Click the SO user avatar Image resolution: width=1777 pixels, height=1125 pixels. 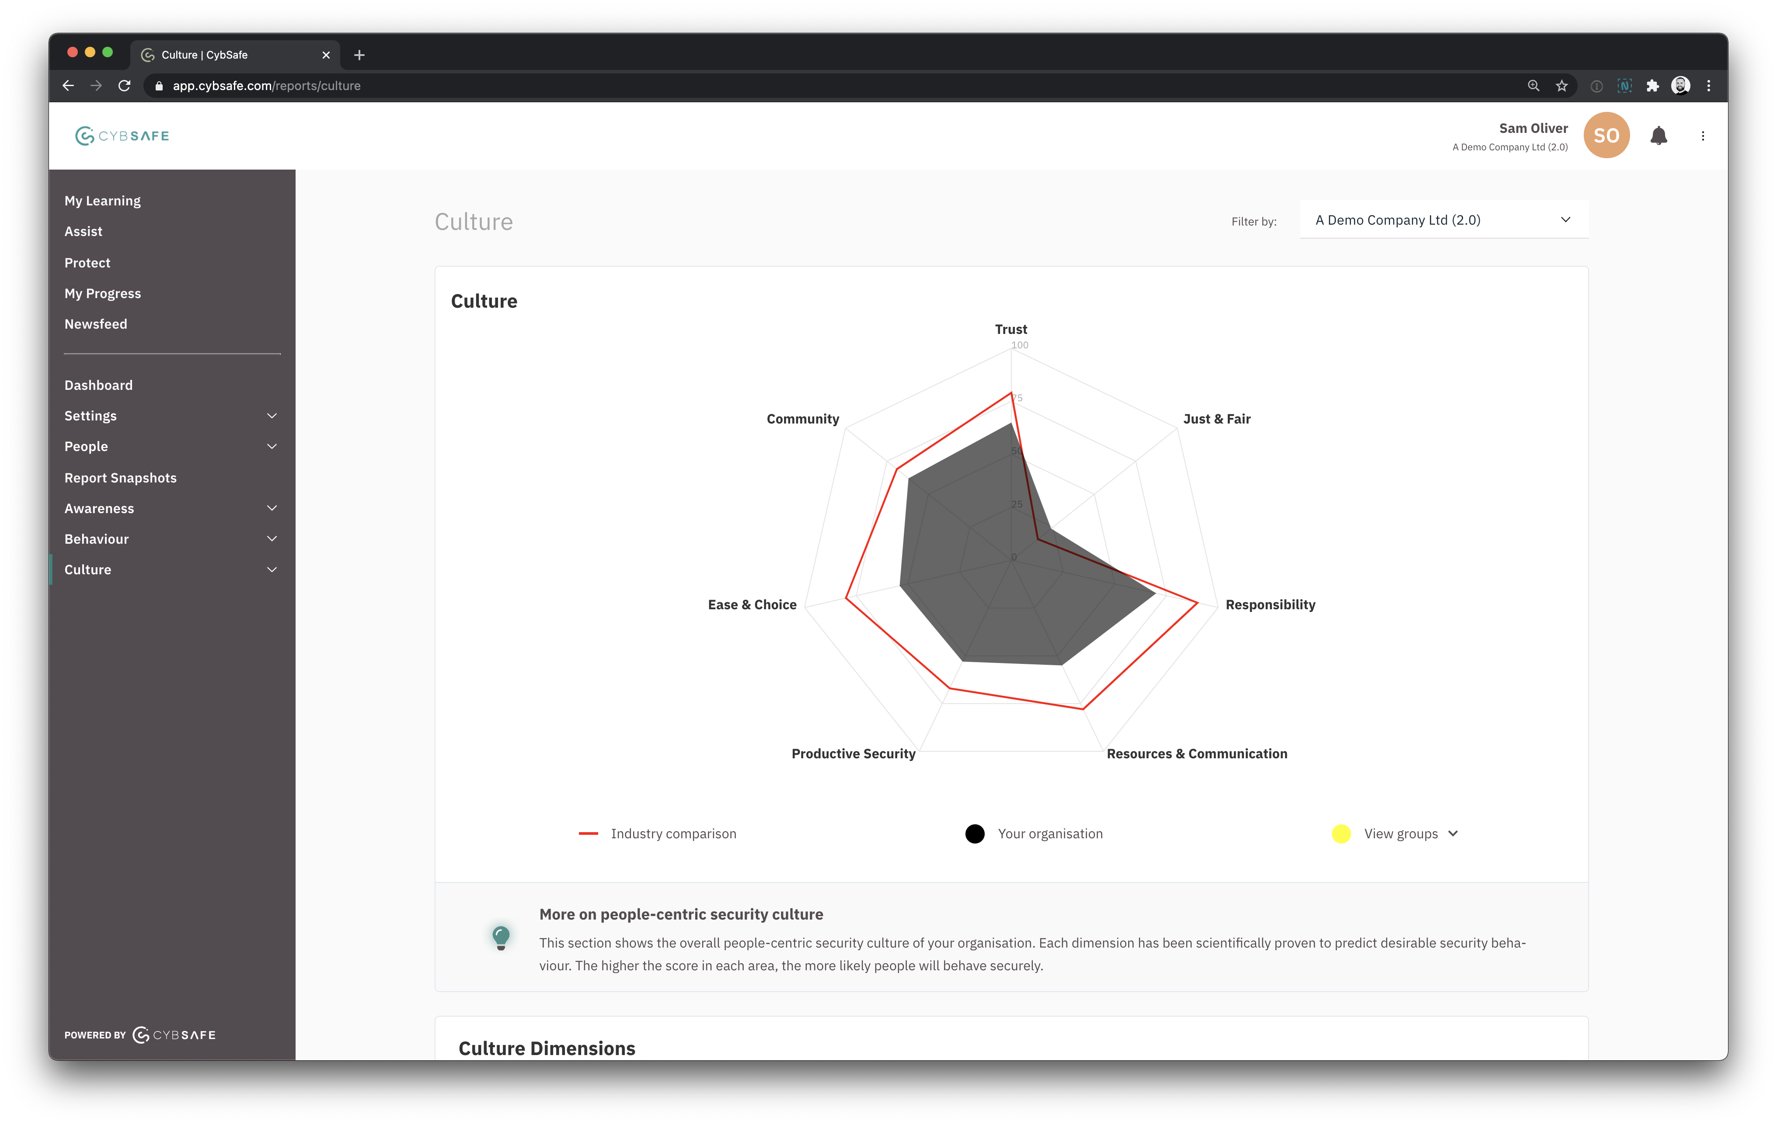point(1606,136)
